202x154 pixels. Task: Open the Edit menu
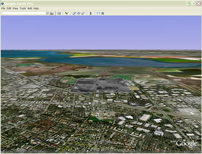click(9, 8)
